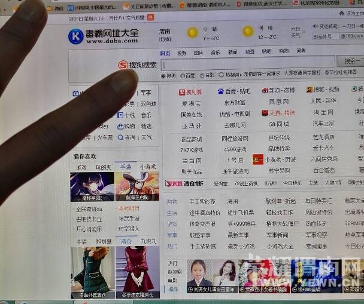Open the 凤凰网 link
The height and width of the screenshot is (304, 364).
click(x=279, y=102)
